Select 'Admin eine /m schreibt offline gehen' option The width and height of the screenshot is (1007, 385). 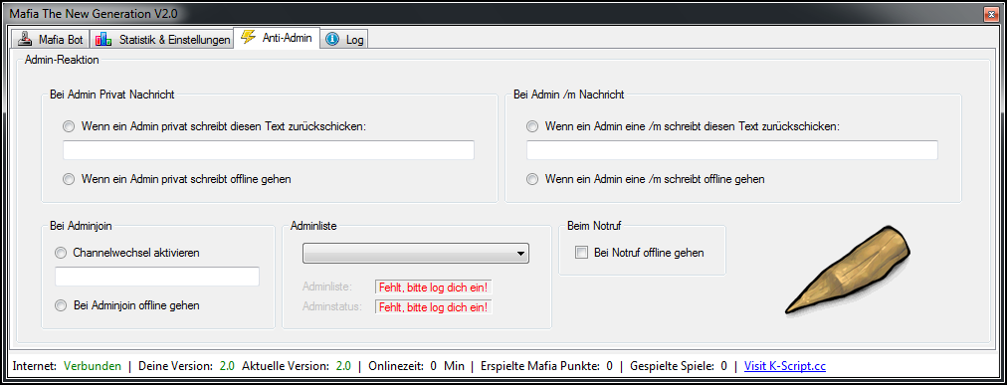[x=531, y=180]
